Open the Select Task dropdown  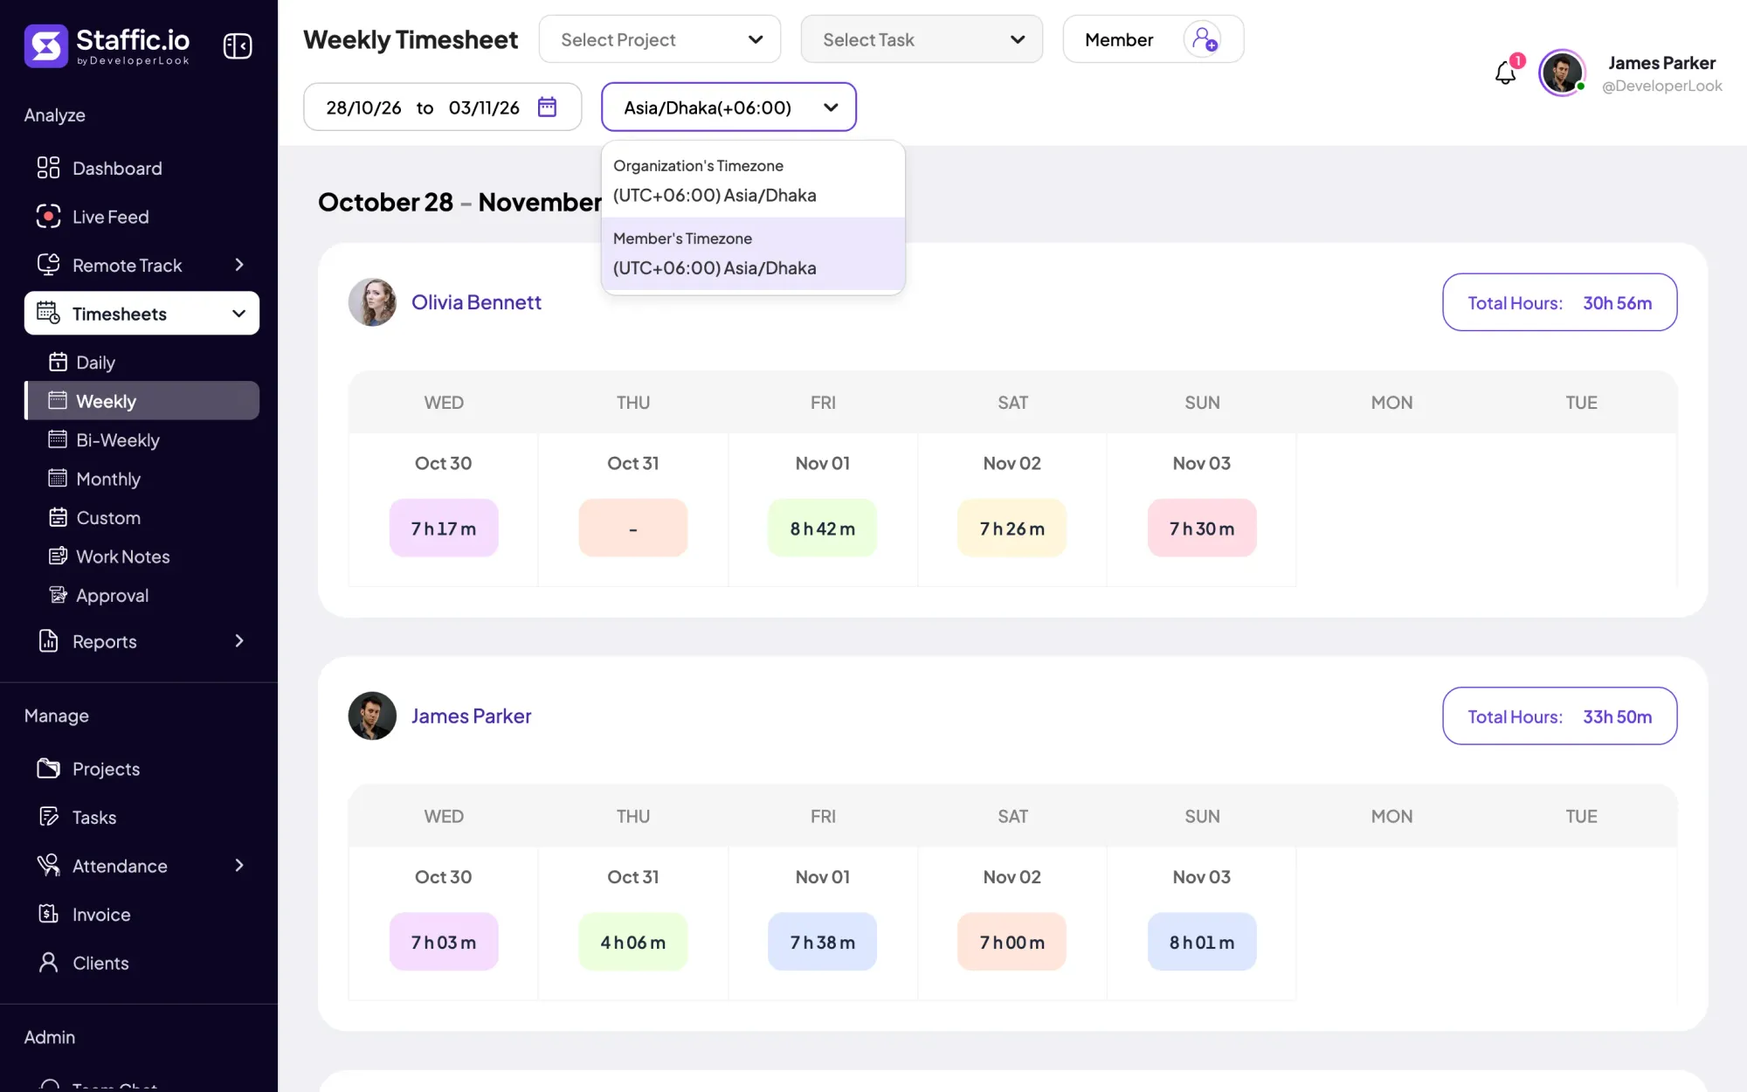(x=922, y=39)
